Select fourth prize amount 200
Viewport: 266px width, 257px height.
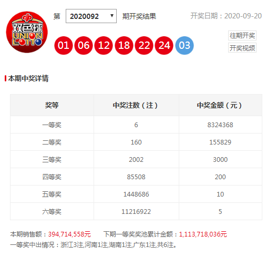(x=220, y=177)
